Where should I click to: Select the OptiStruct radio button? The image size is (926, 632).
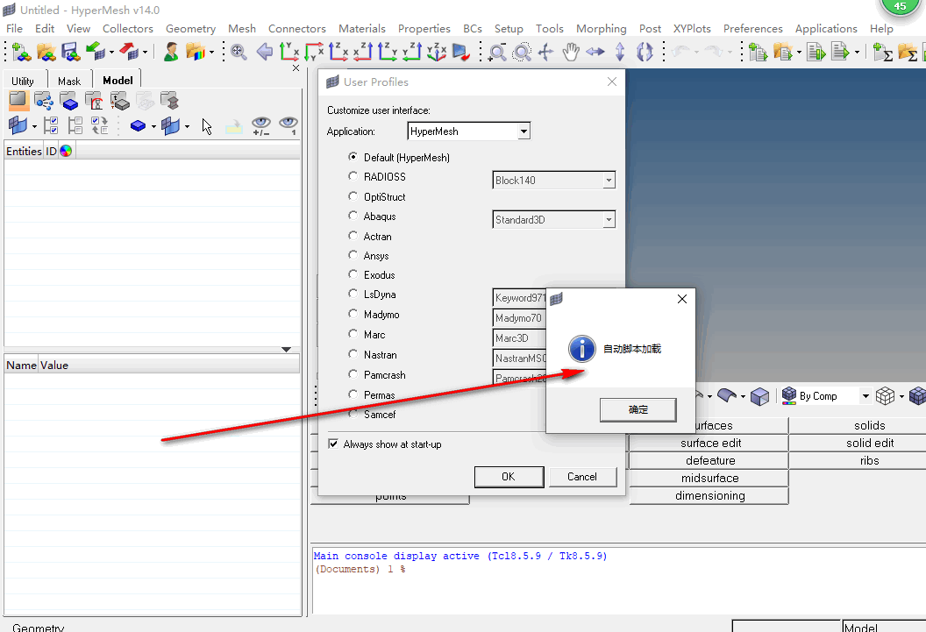click(x=353, y=197)
